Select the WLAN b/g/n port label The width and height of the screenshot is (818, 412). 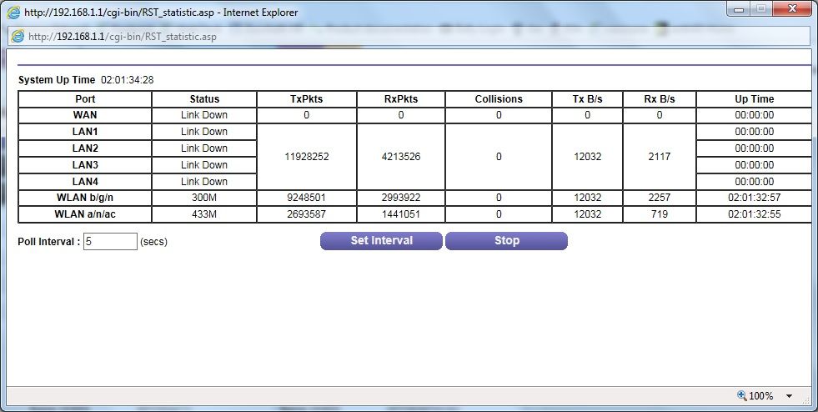(85, 198)
